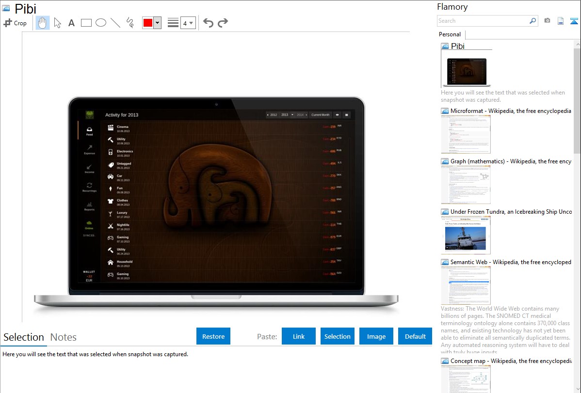This screenshot has width=581, height=393.
Task: Select the freehand squiggle tool
Action: 130,23
